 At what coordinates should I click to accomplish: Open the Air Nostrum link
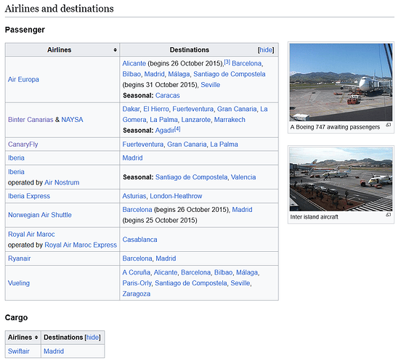62,182
